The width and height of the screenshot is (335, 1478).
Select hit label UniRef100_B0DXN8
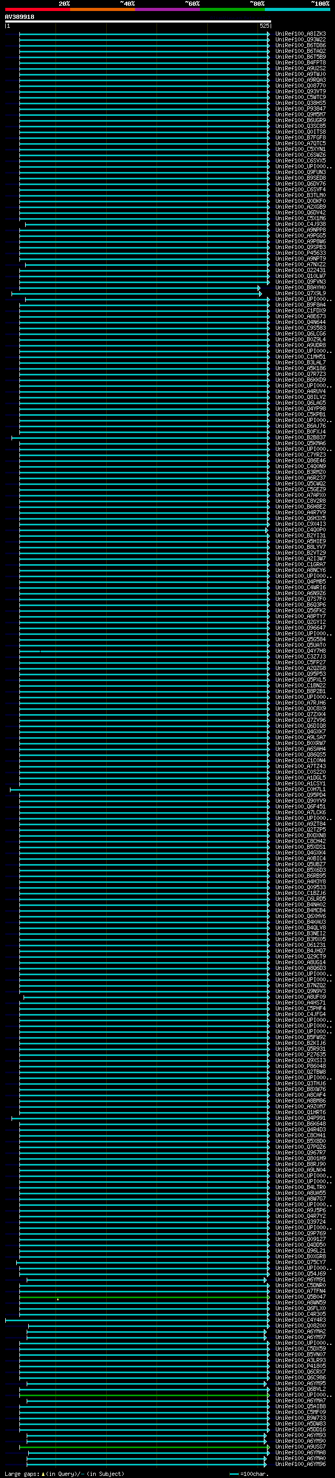pyautogui.click(x=300, y=835)
